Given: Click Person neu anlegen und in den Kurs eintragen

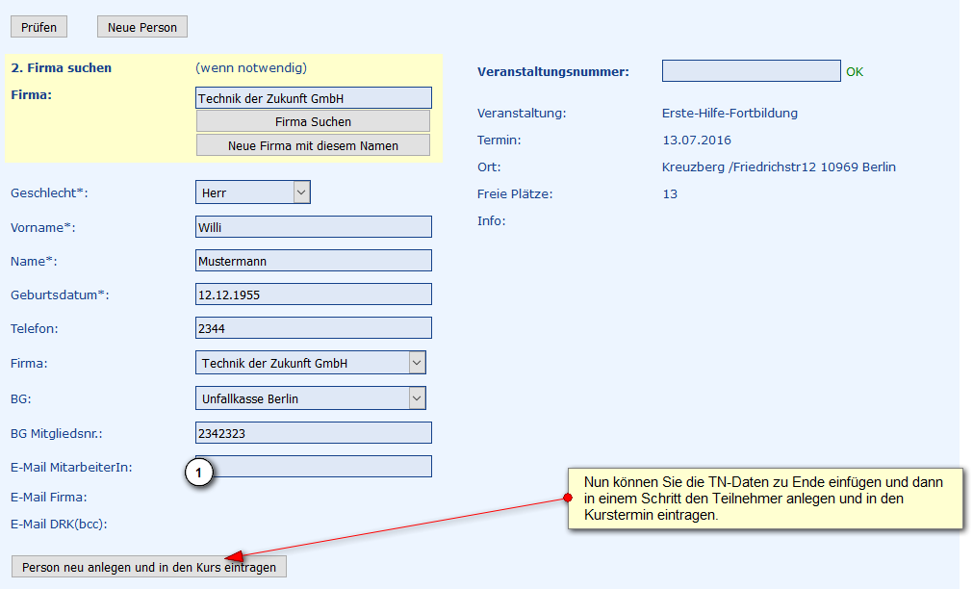Looking at the screenshot, I should 149,567.
